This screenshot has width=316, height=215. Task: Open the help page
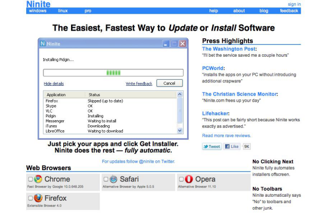[x=213, y=11]
